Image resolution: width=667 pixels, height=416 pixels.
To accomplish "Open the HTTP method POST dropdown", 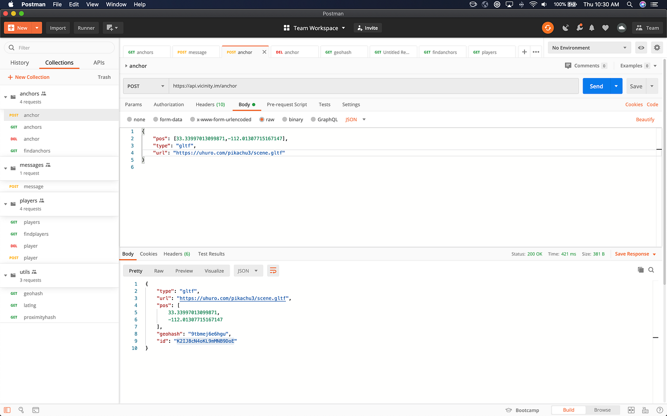I will point(146,86).
